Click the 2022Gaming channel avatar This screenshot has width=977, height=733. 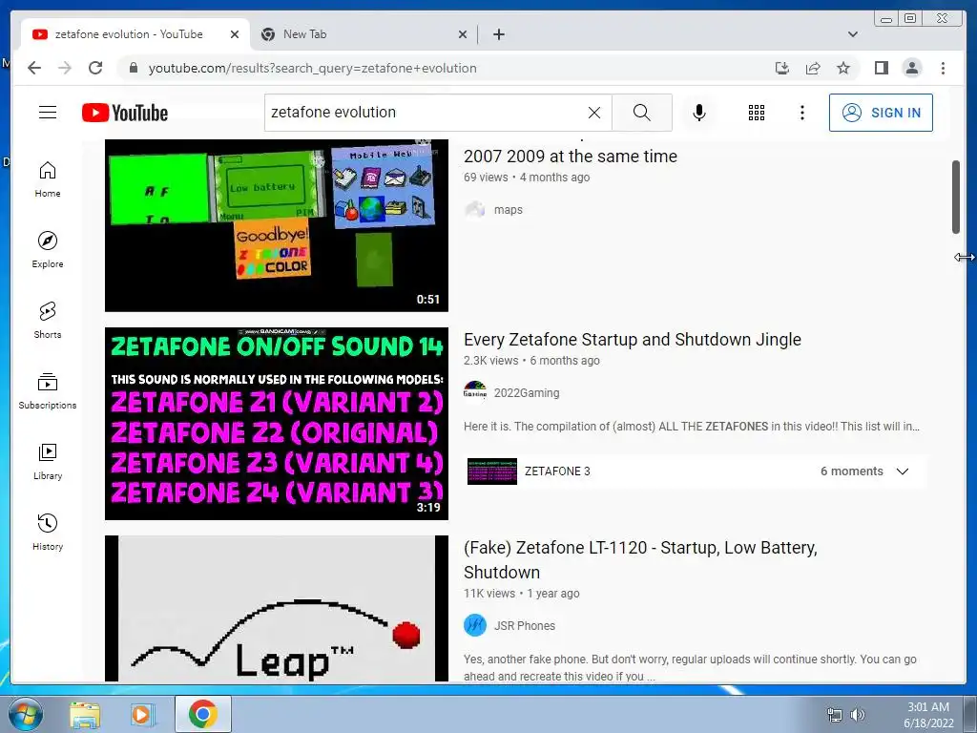tap(475, 392)
